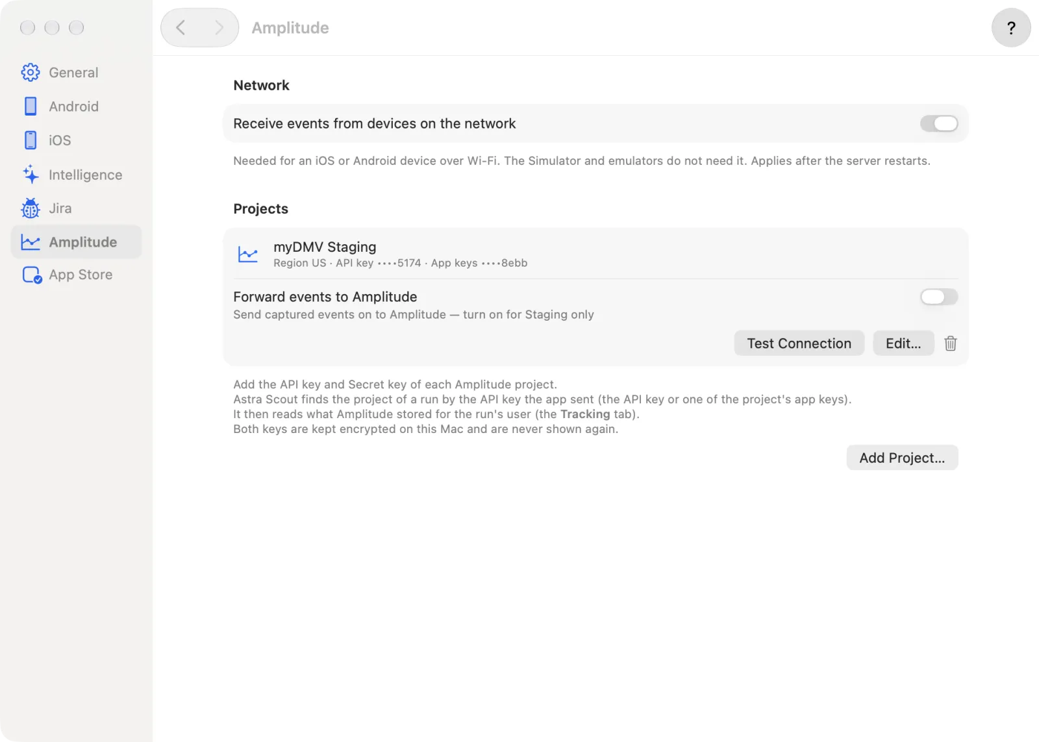Open help with the question mark button
Screen dimensions: 1039x742
coord(1011,28)
